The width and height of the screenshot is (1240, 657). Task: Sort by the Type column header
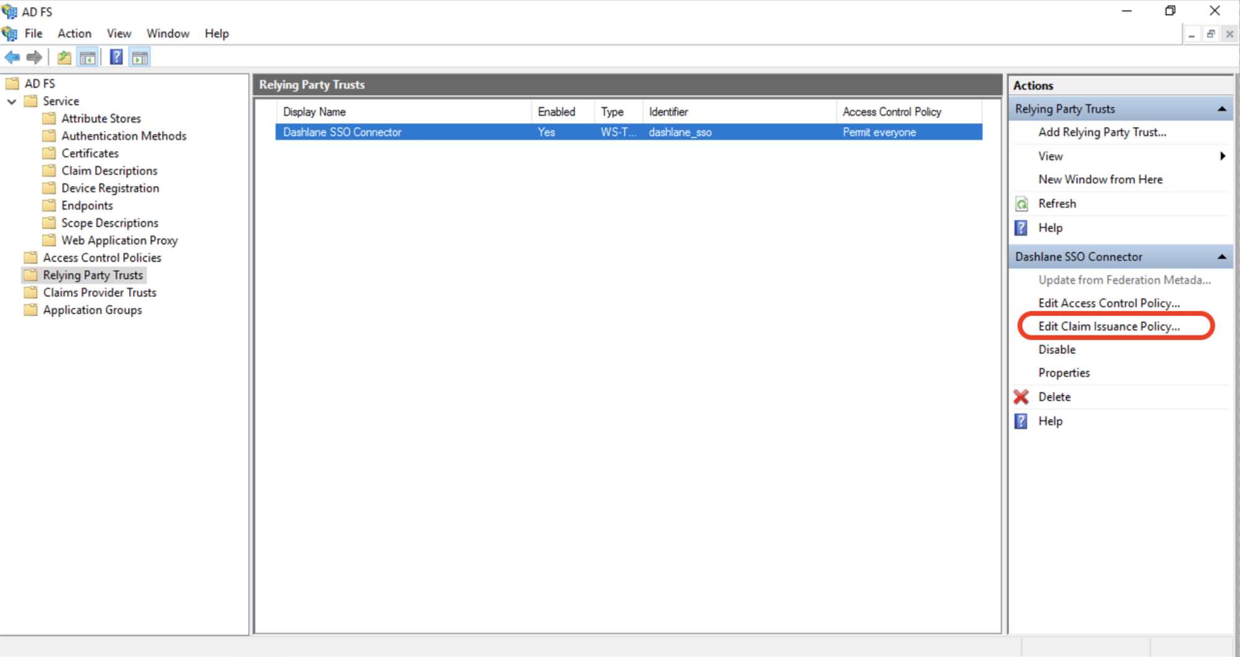pyautogui.click(x=619, y=112)
